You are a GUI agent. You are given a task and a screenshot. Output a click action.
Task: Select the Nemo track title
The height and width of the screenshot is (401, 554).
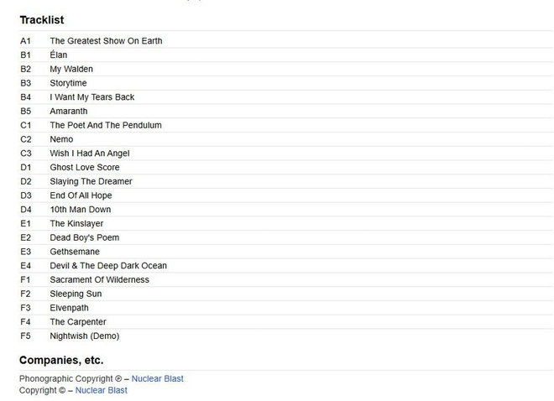pos(61,139)
